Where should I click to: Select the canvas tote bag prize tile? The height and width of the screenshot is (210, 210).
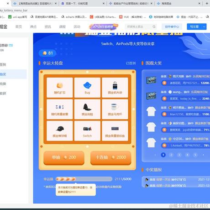(115, 88)
